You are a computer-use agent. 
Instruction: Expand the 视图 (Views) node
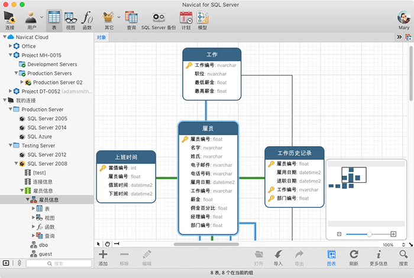point(34,218)
